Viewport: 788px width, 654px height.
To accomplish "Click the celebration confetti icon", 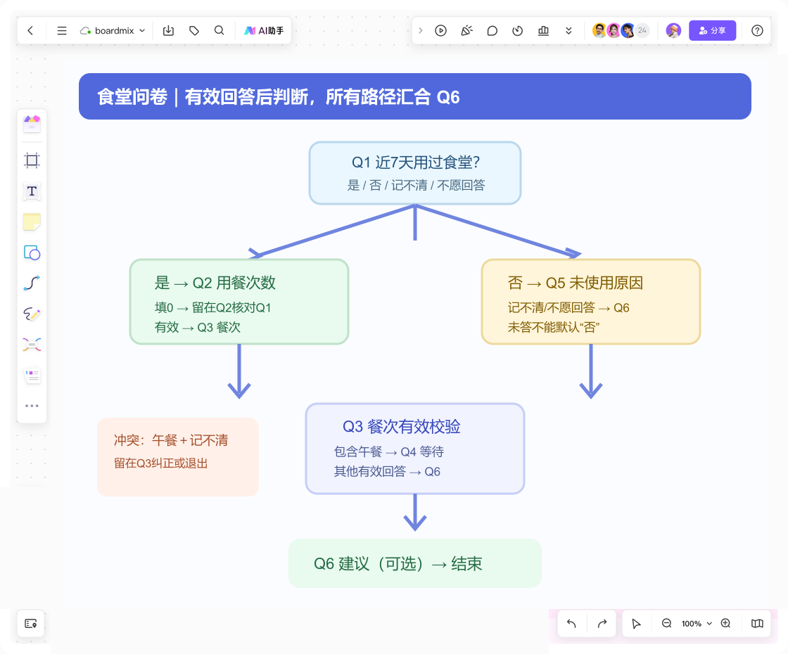I will [467, 31].
